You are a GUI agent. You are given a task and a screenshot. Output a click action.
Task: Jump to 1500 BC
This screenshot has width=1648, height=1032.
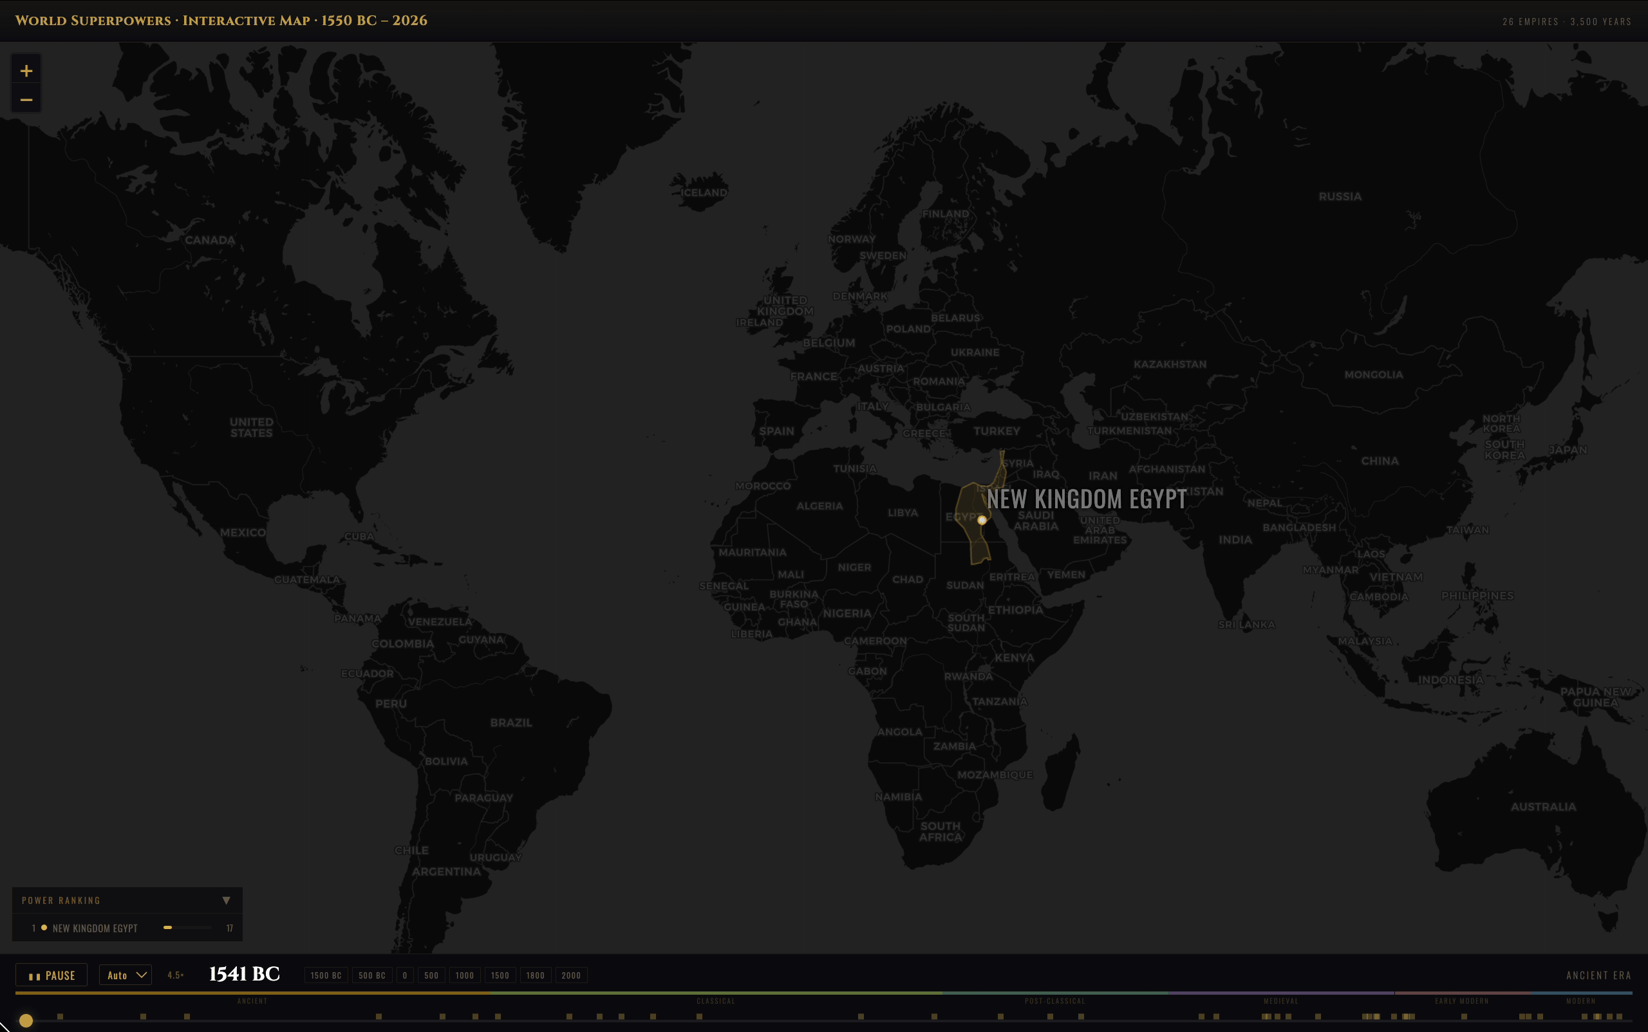pyautogui.click(x=326, y=975)
